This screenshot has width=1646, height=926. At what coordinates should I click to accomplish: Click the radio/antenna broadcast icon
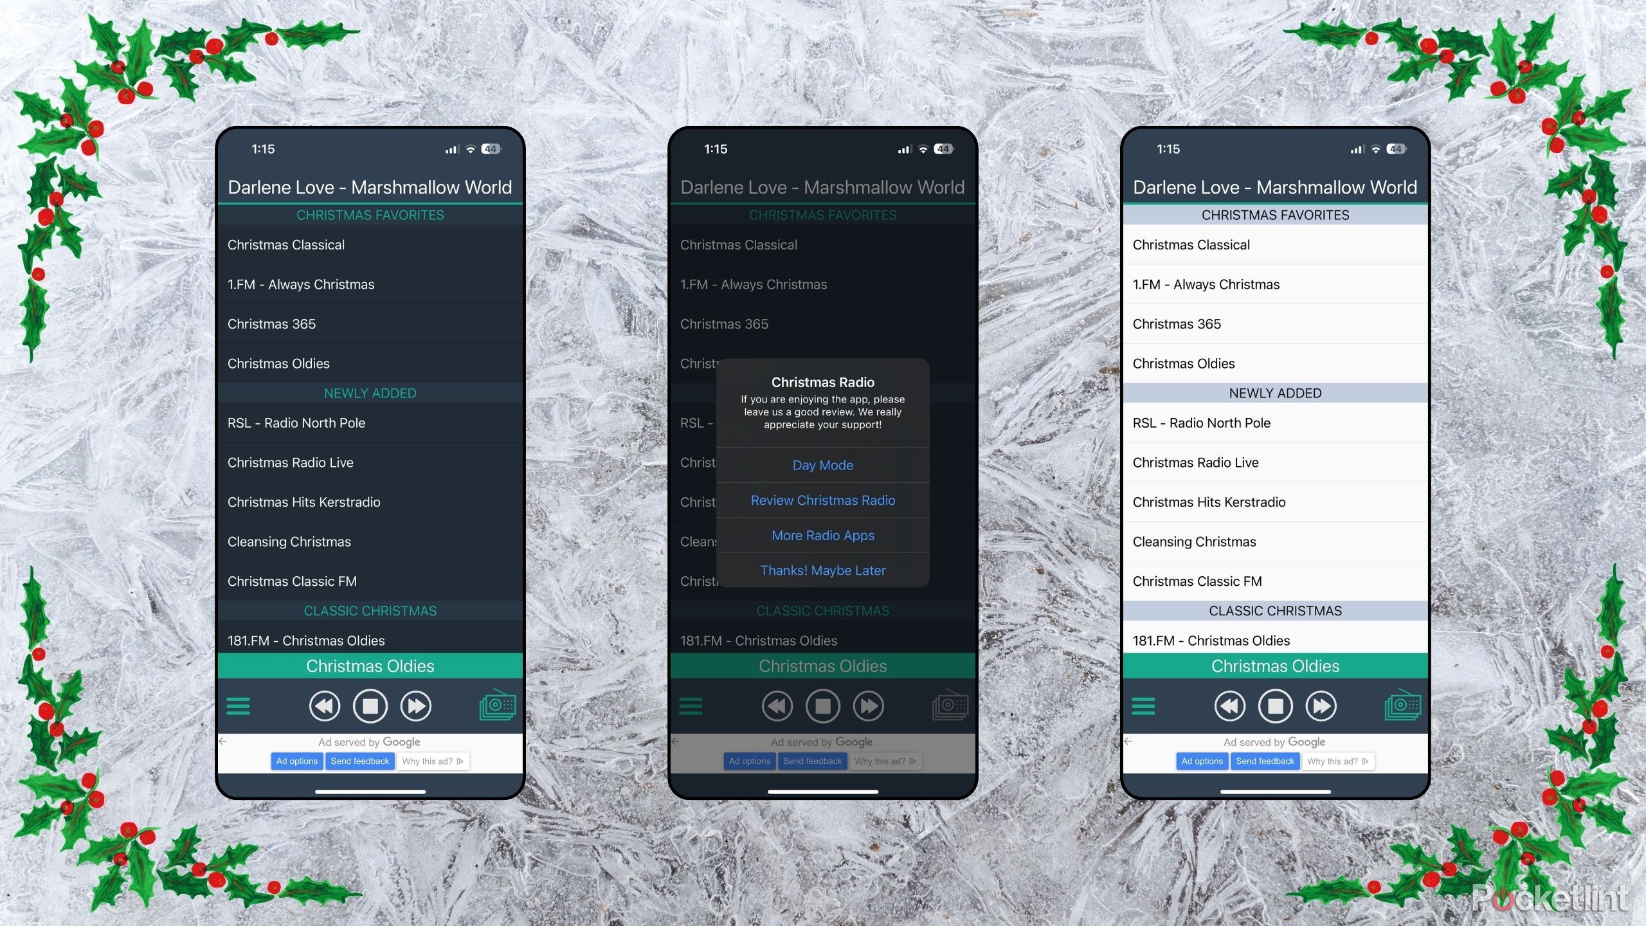(x=498, y=704)
